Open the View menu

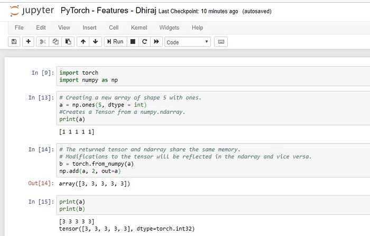[x=64, y=28]
